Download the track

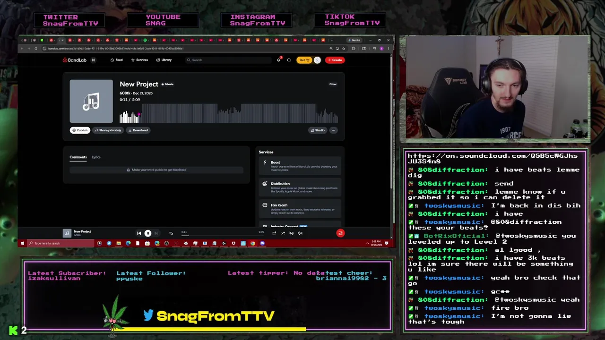tap(138, 130)
